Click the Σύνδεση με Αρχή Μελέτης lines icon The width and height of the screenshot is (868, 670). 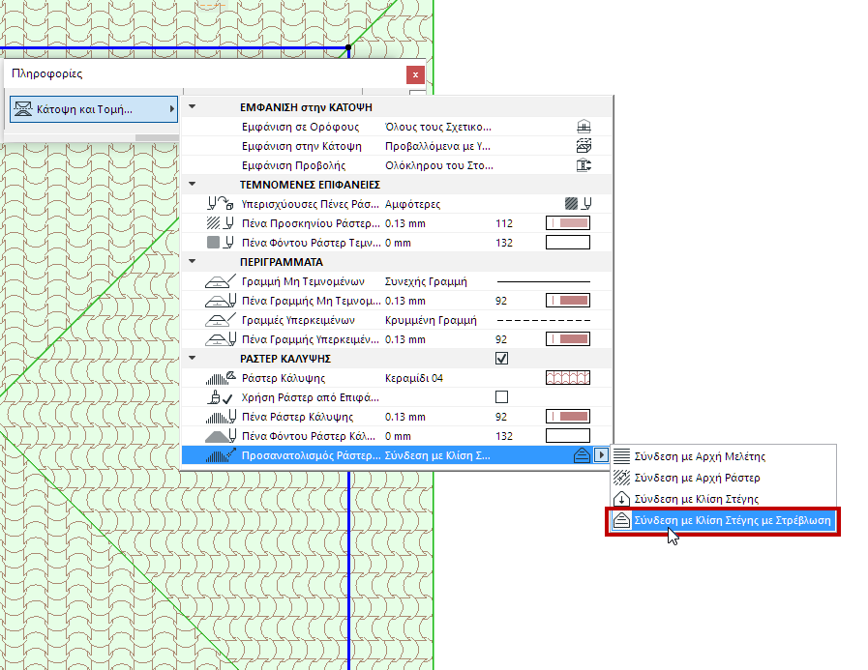click(x=621, y=456)
